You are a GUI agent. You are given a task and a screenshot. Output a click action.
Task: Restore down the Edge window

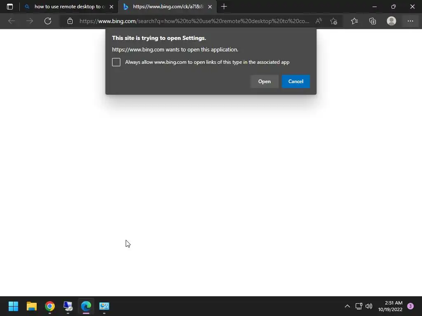point(394,7)
